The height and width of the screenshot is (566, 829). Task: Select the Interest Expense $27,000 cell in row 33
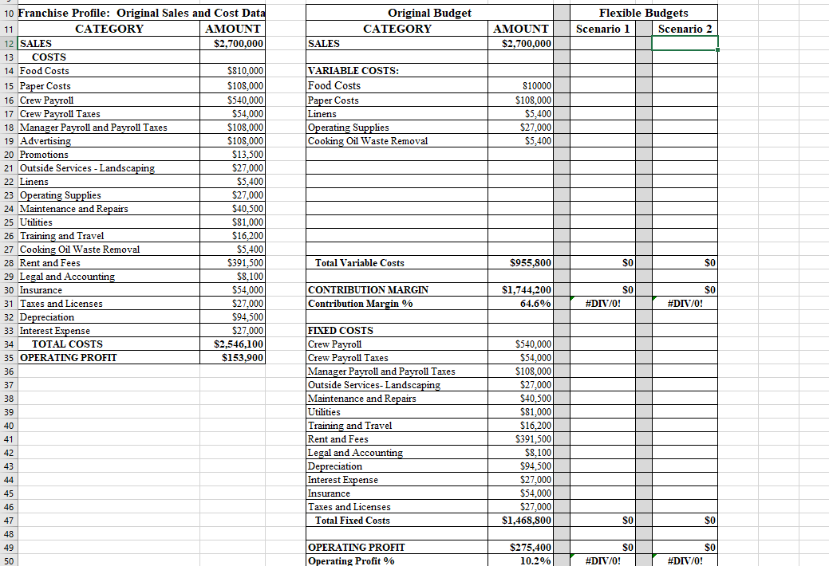233,331
